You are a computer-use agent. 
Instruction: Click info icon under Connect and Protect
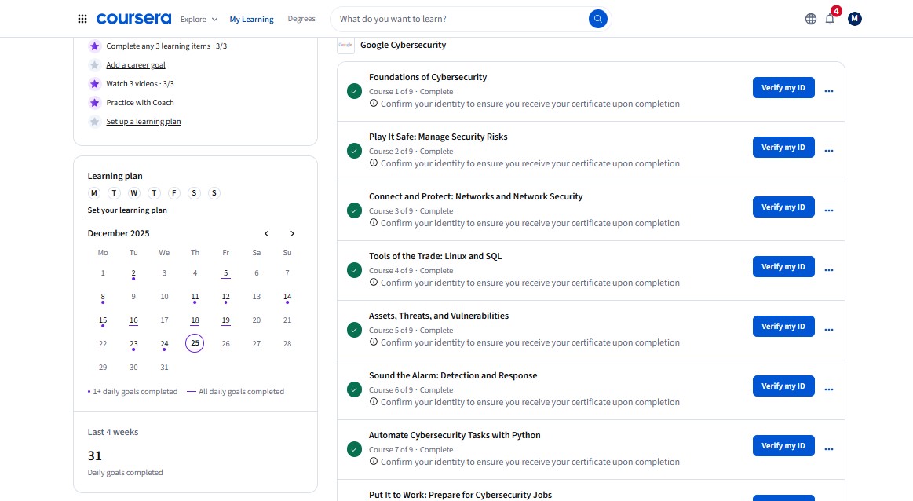click(373, 222)
